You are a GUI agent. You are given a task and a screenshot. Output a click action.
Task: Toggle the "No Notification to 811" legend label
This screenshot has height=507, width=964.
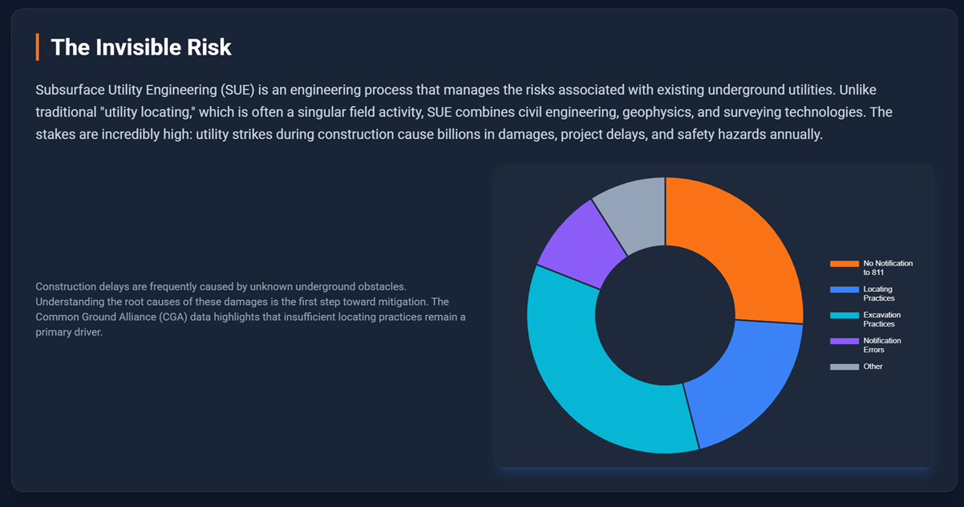887,268
